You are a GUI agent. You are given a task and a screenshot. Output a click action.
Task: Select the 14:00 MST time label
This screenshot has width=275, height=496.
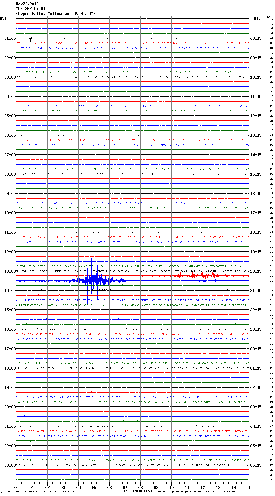click(10, 291)
